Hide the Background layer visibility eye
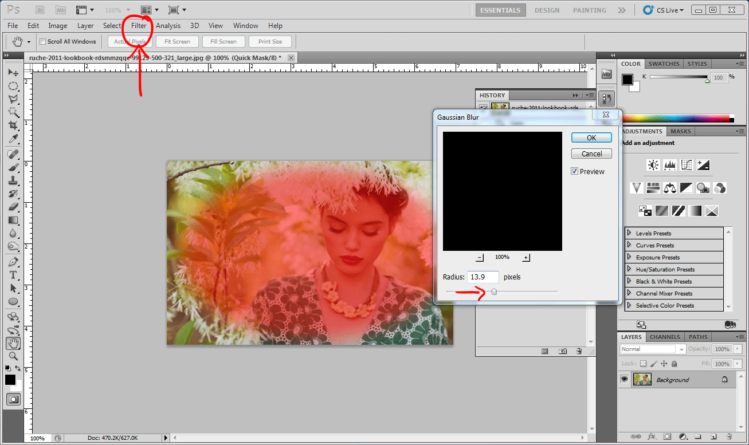This screenshot has height=445, width=749. point(624,379)
